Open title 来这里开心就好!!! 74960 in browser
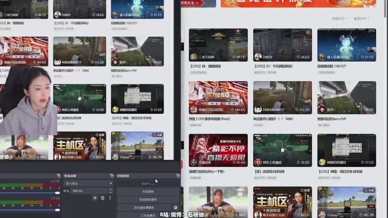The image size is (388, 218). pyautogui.click(x=273, y=119)
